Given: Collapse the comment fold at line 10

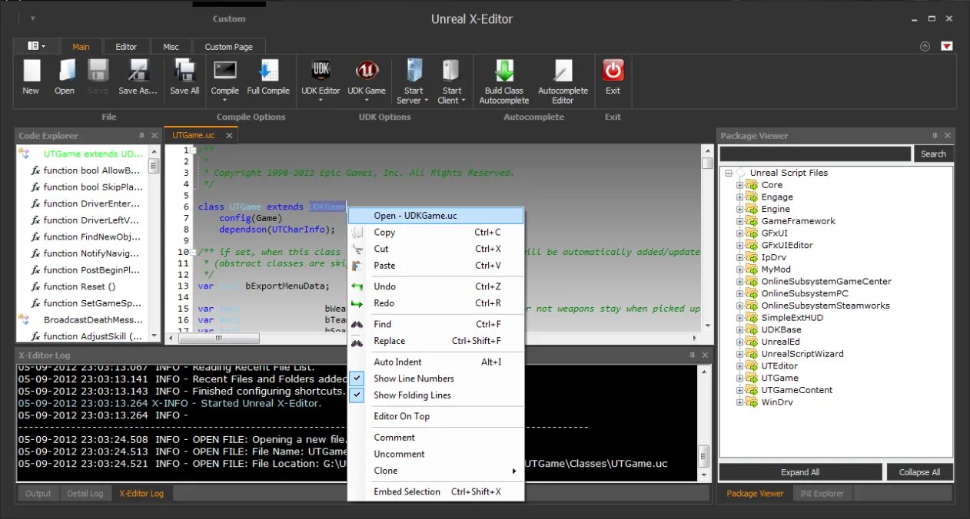Looking at the screenshot, I should tap(194, 252).
